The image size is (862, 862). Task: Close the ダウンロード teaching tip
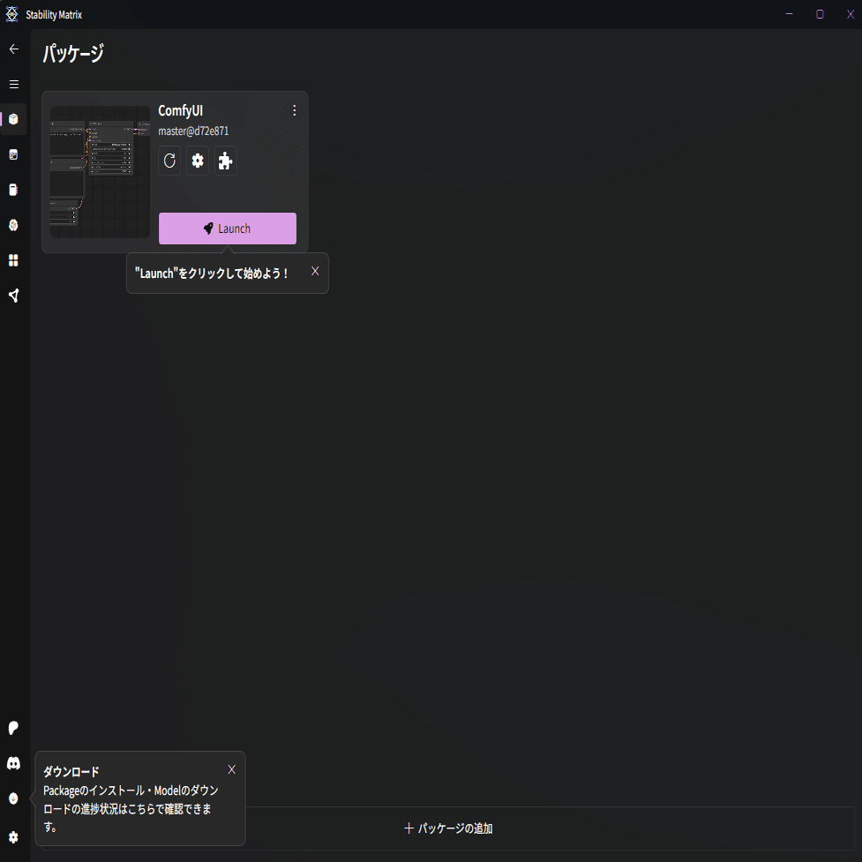point(231,769)
